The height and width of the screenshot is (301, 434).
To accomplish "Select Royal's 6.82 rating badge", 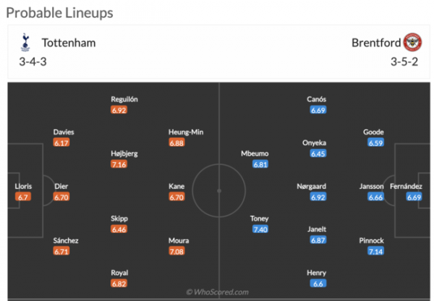I will (x=119, y=284).
